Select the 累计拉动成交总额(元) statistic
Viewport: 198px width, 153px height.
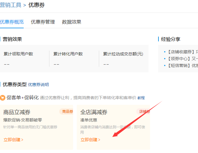pyautogui.click(x=123, y=54)
